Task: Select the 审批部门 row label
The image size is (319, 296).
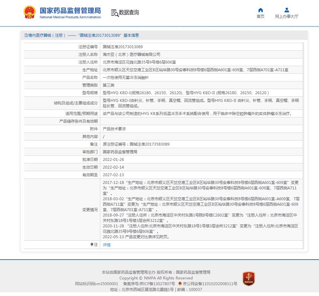Action: tap(90, 152)
